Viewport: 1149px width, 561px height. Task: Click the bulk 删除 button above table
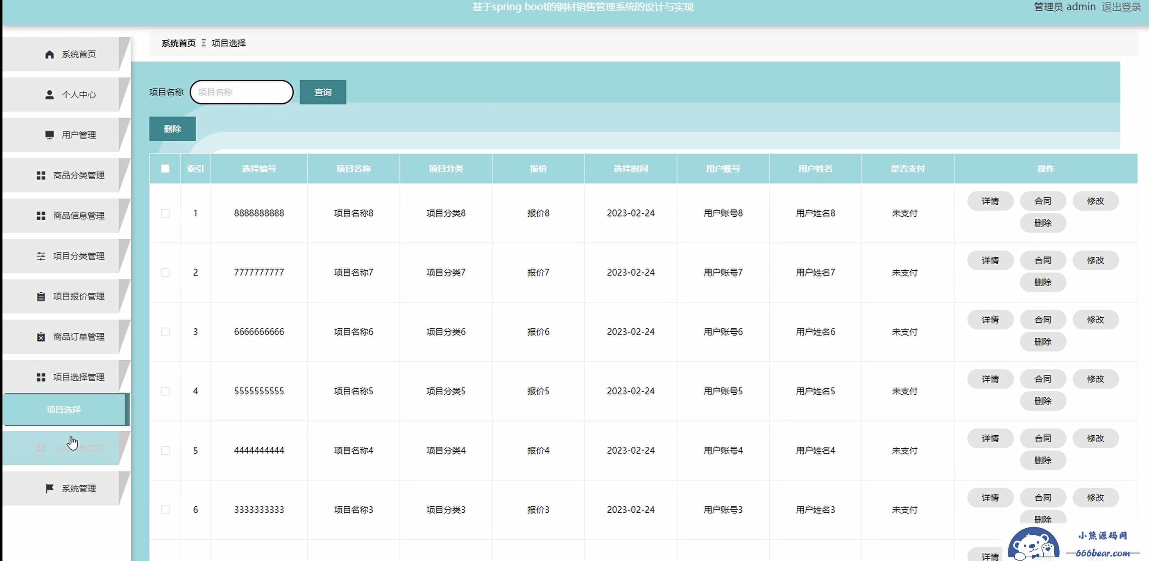point(172,129)
